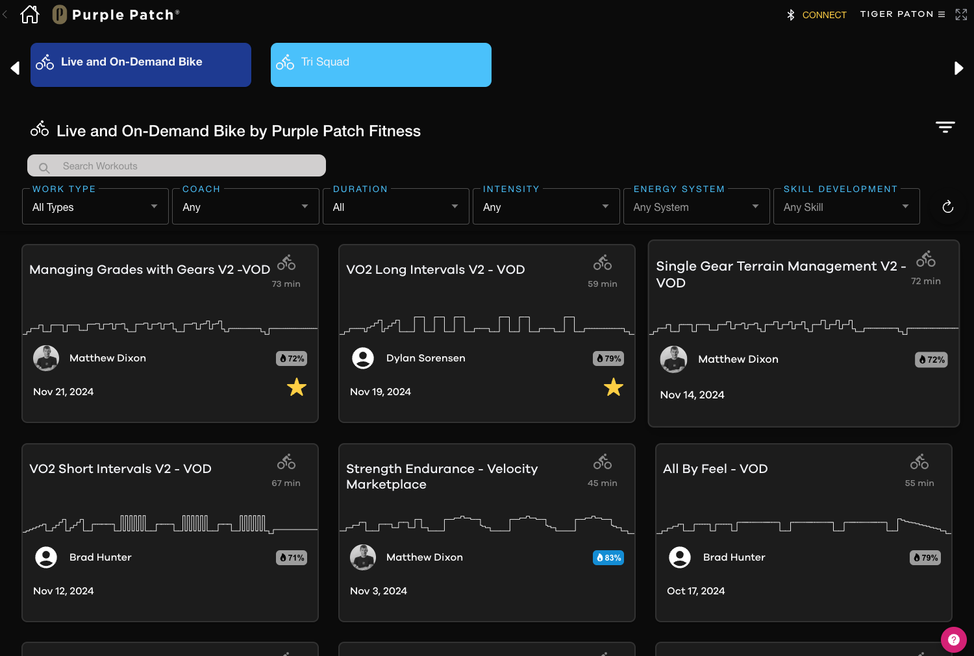Click the search magnifier icon
This screenshot has width=974, height=656.
44,168
